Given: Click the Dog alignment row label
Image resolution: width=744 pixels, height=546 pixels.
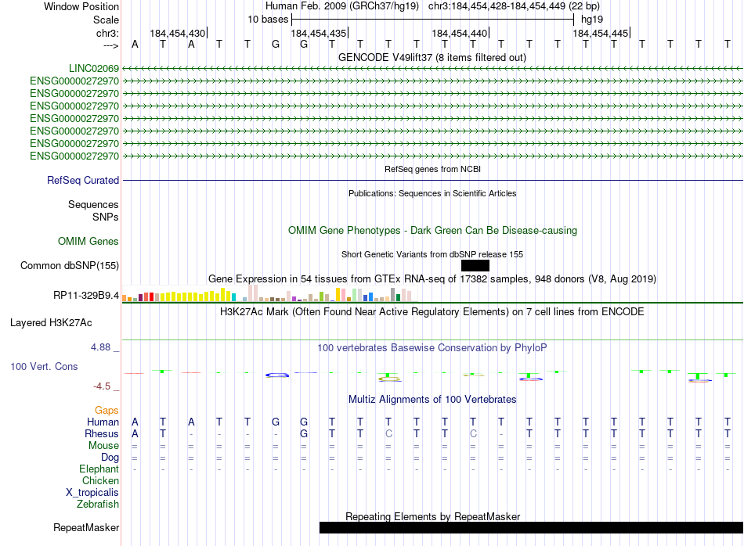Looking at the screenshot, I should (x=110, y=458).
